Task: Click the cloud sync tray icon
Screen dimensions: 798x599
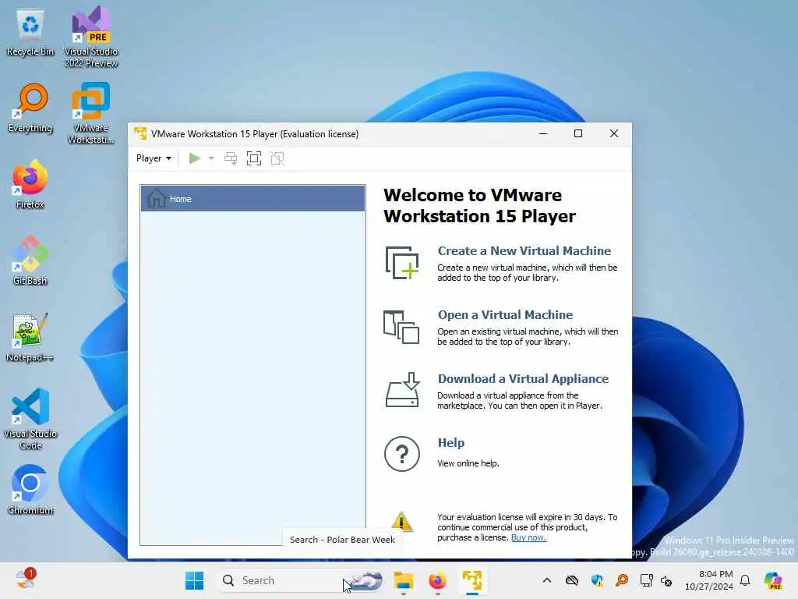Action: pyautogui.click(x=572, y=580)
